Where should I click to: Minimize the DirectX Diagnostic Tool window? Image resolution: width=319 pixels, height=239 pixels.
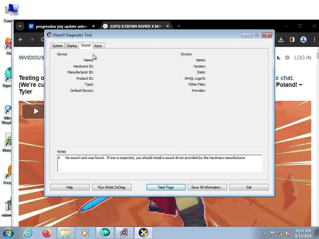coord(246,35)
